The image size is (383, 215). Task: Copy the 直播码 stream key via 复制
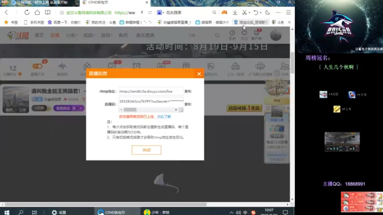coord(188,104)
